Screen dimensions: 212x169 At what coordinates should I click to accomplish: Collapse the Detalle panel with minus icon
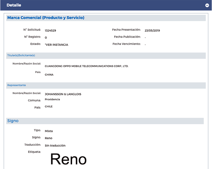207,5
